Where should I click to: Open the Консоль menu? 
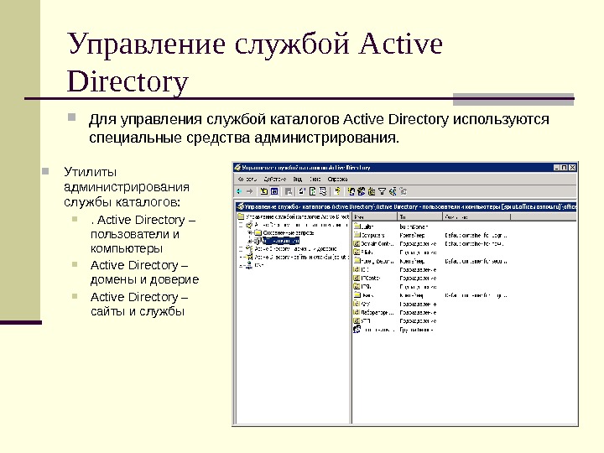click(x=247, y=180)
